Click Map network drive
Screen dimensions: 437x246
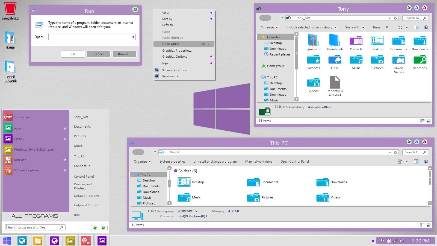pyautogui.click(x=259, y=162)
